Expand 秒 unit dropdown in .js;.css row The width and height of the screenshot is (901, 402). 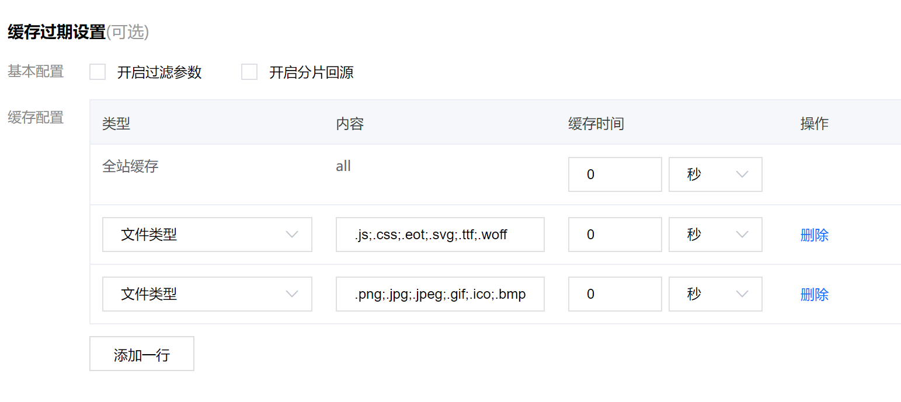[715, 235]
